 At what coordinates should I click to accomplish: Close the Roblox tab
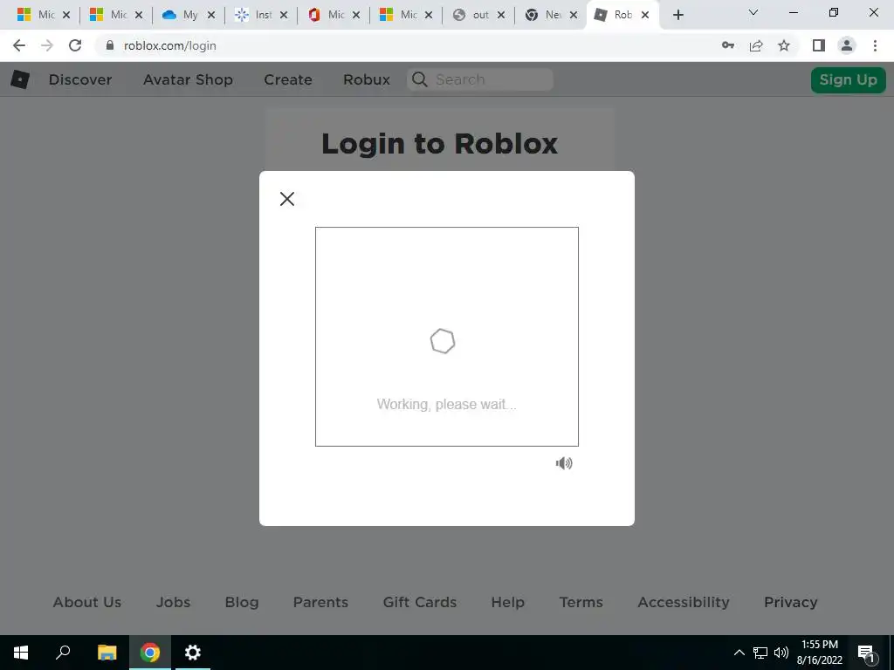pos(645,15)
